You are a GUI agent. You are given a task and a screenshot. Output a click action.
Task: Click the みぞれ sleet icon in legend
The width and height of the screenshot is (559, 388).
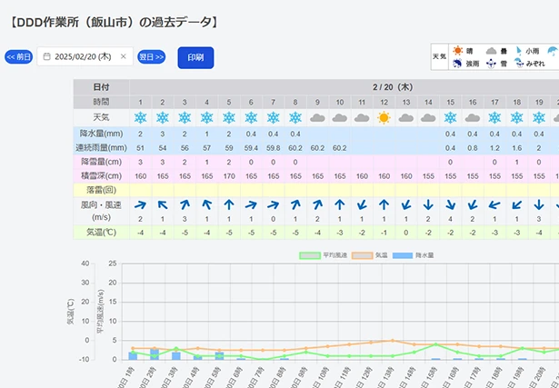click(x=518, y=64)
